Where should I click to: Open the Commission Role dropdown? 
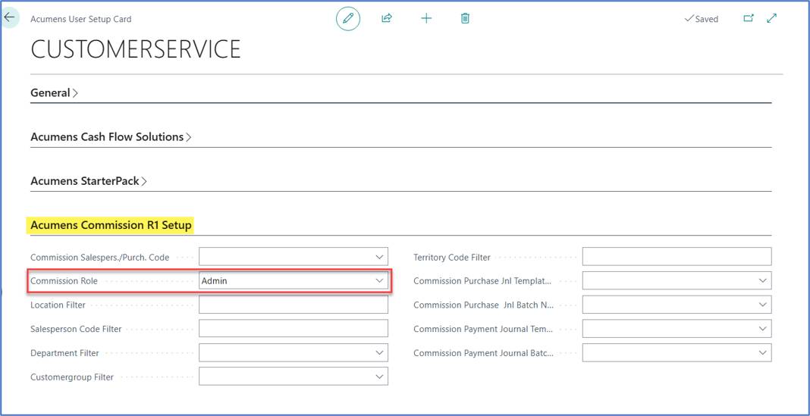pos(380,281)
